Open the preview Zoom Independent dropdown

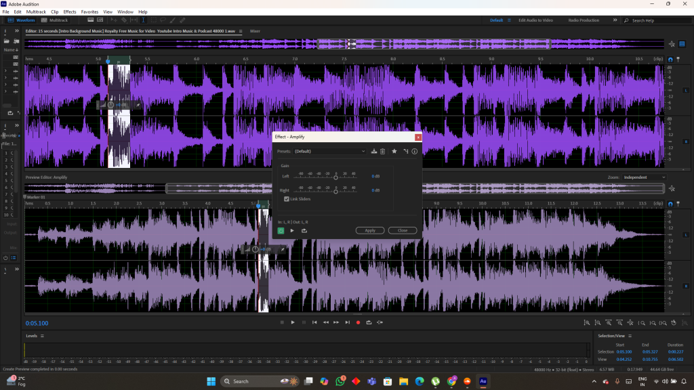click(644, 177)
